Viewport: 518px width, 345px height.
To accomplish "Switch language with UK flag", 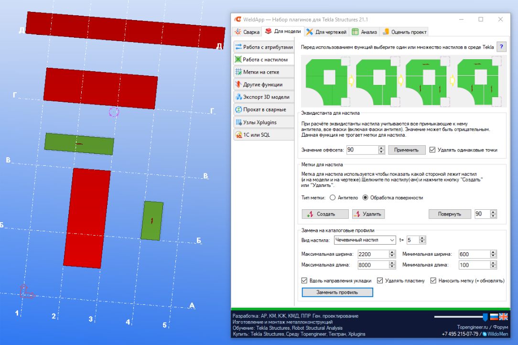I will (504, 317).
